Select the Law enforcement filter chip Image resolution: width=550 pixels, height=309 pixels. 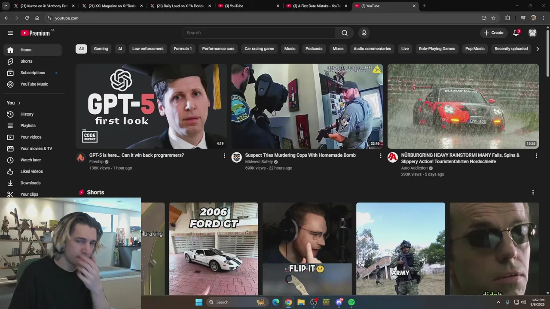point(148,49)
